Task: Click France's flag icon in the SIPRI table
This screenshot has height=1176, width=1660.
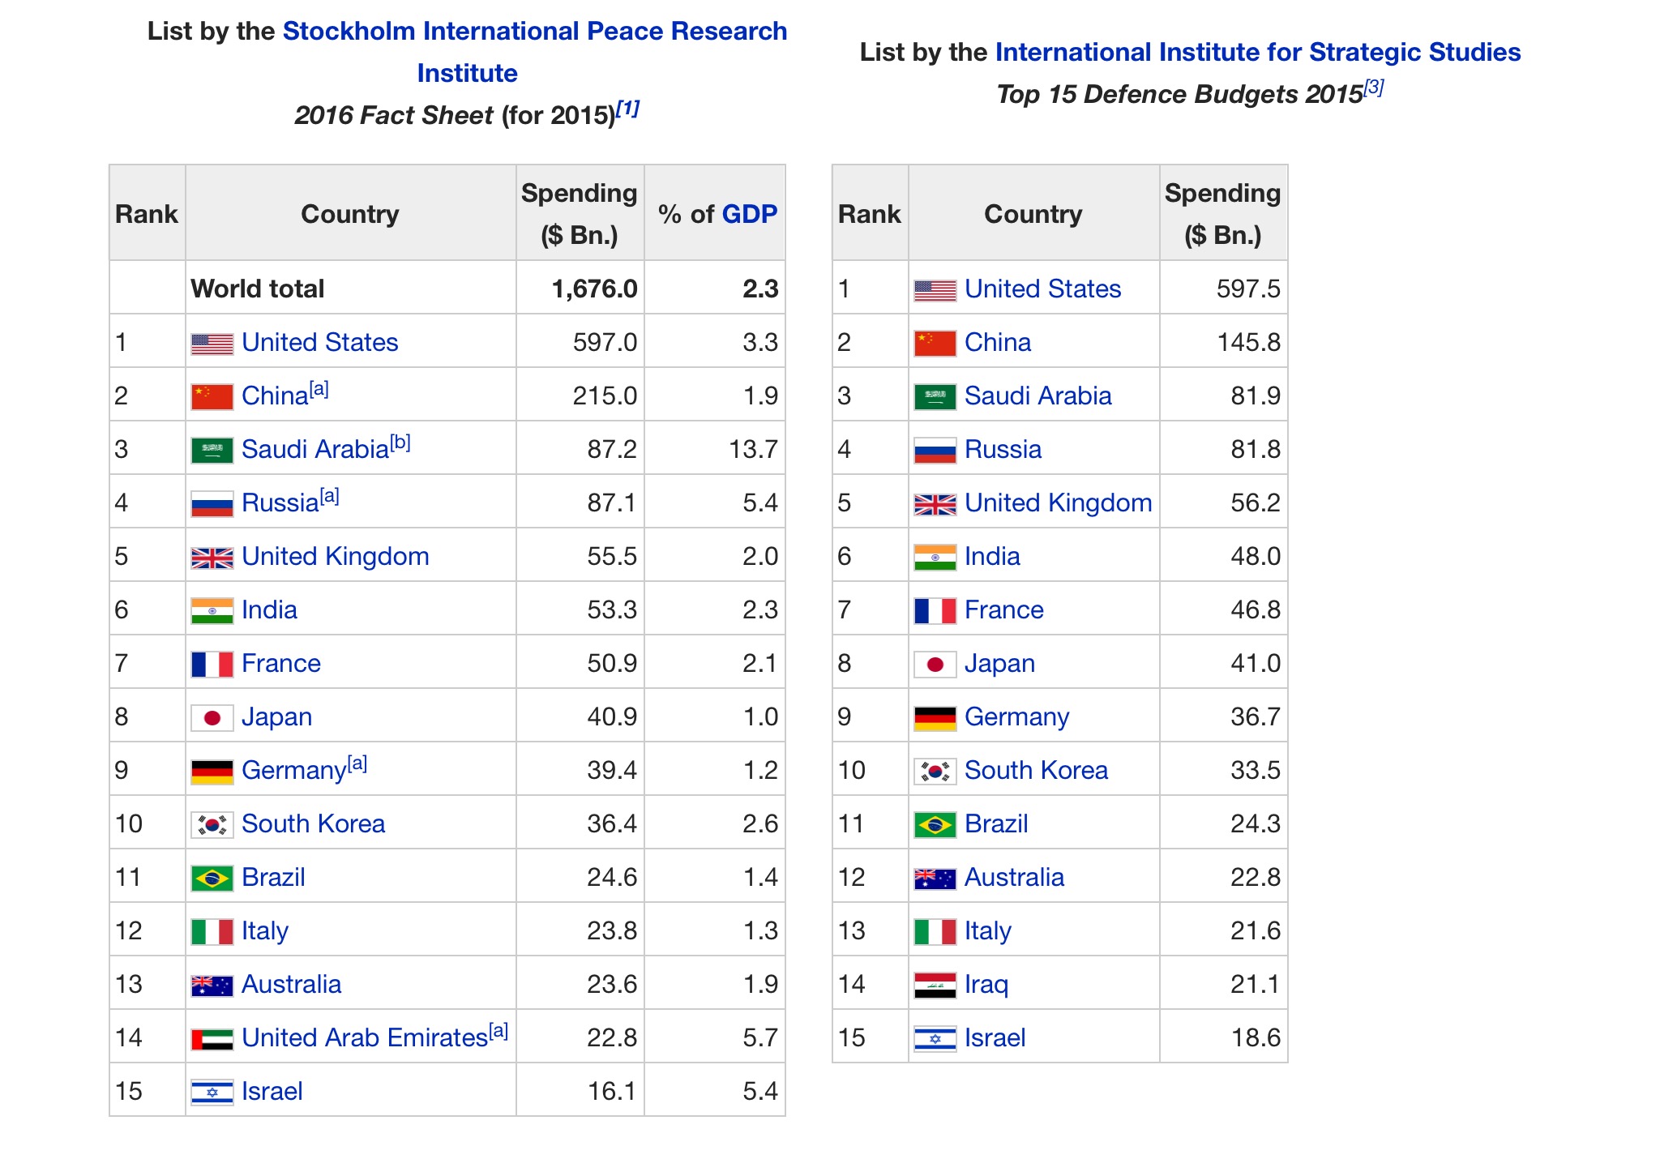Action: click(x=212, y=665)
